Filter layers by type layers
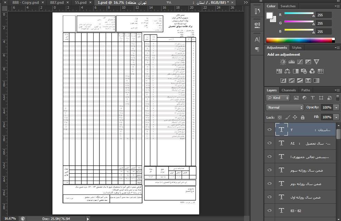The height and width of the screenshot is (221, 341). coord(313,98)
